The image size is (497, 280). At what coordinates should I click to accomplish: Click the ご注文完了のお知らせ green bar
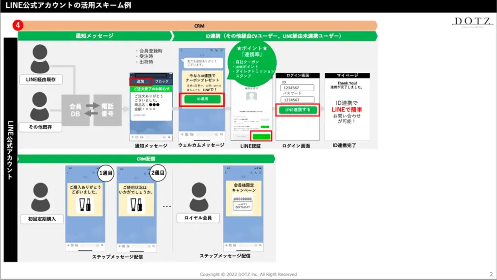(x=151, y=89)
